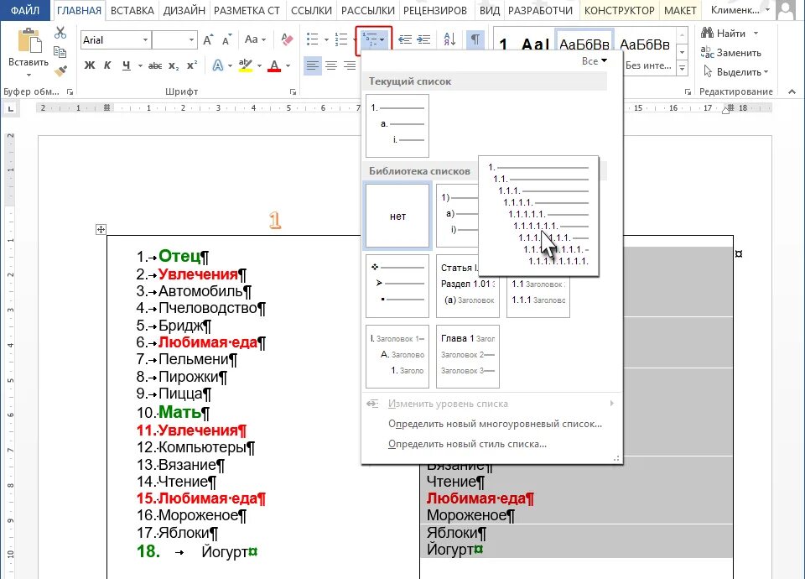Screen dimensions: 805x579
Task: Open the change case Aa dropdown
Action: tap(255, 39)
